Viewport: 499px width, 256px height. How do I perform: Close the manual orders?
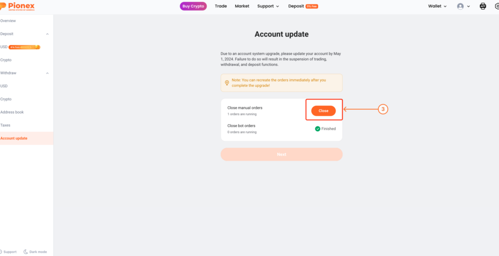[324, 111]
